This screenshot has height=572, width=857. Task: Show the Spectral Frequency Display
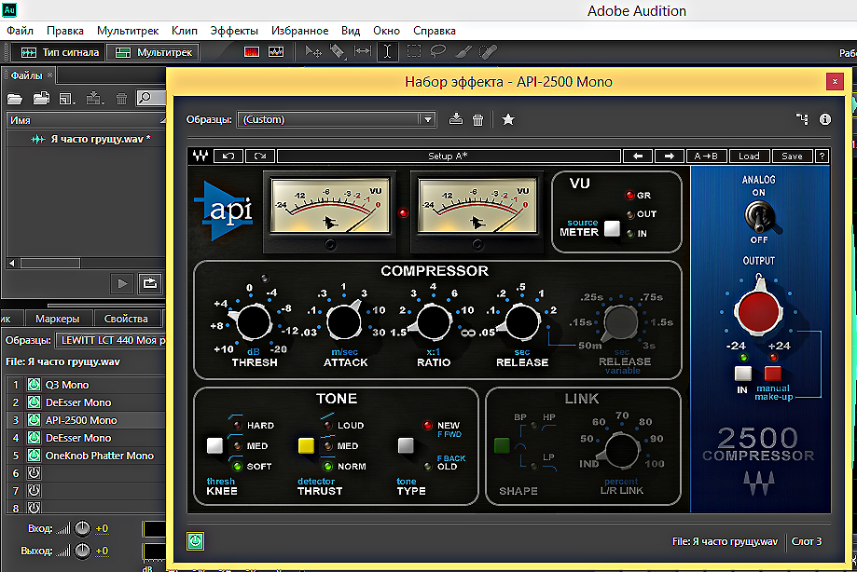252,52
